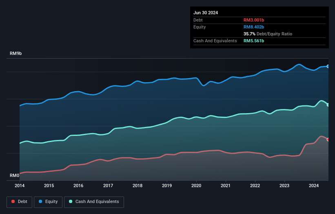Viewport: 335px width, 214px height.
Task: Click the 2024 x-axis label
Action: 314,186
